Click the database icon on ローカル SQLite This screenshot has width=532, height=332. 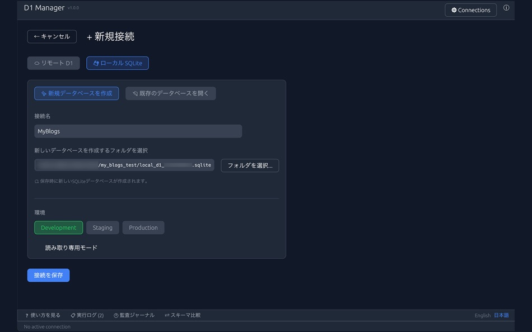[96, 63]
